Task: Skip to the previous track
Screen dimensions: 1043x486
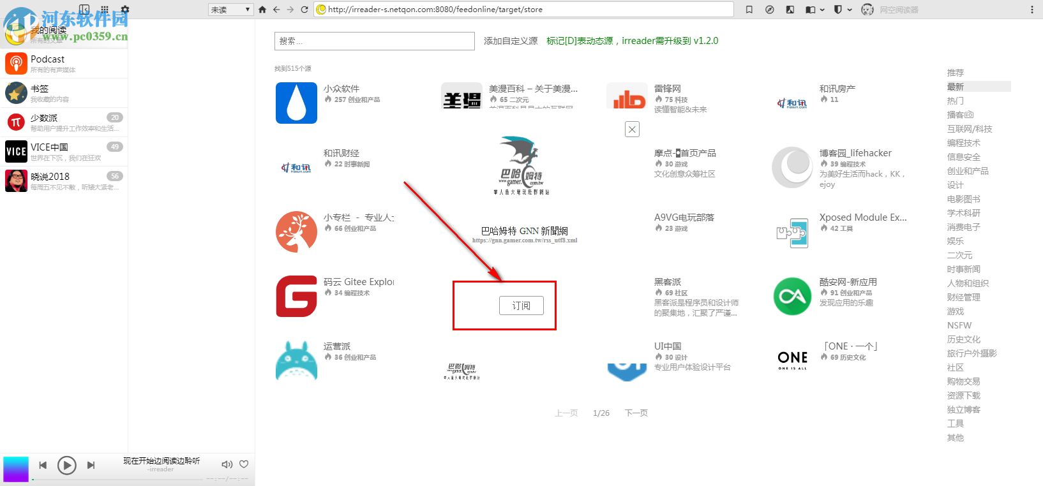Action: tap(43, 466)
